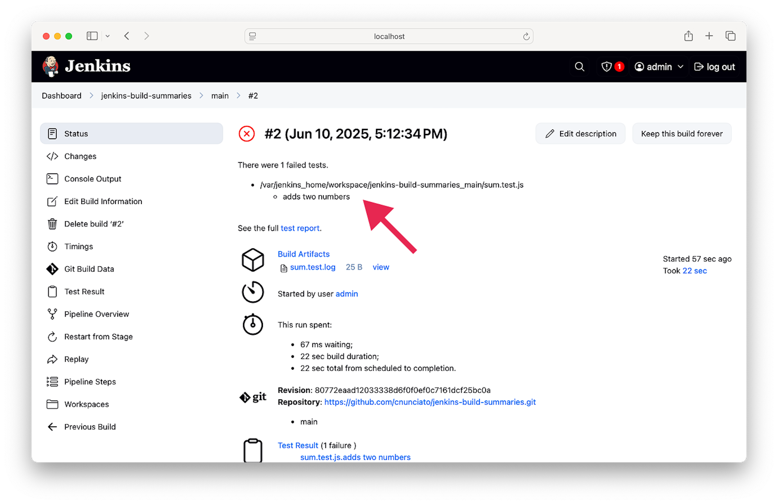Open Timings via the clock icon
The width and height of the screenshot is (778, 504).
click(x=52, y=246)
